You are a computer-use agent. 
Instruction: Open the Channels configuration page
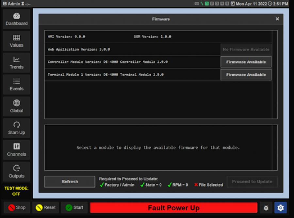pos(16,150)
